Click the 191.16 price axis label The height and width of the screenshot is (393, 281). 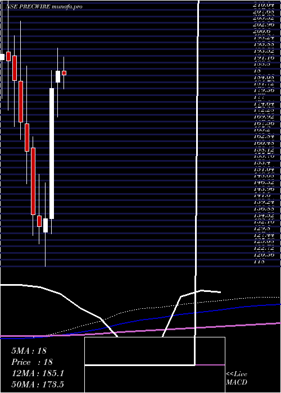click(x=264, y=58)
